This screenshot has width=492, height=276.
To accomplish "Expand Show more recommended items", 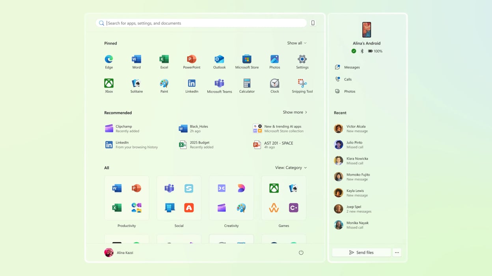I will point(294,112).
